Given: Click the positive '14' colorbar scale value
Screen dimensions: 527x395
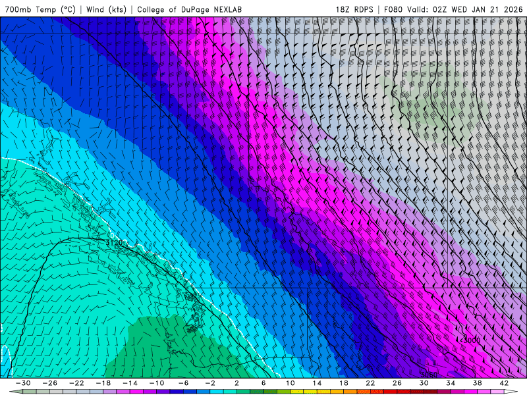Looking at the screenshot, I should (x=317, y=383).
